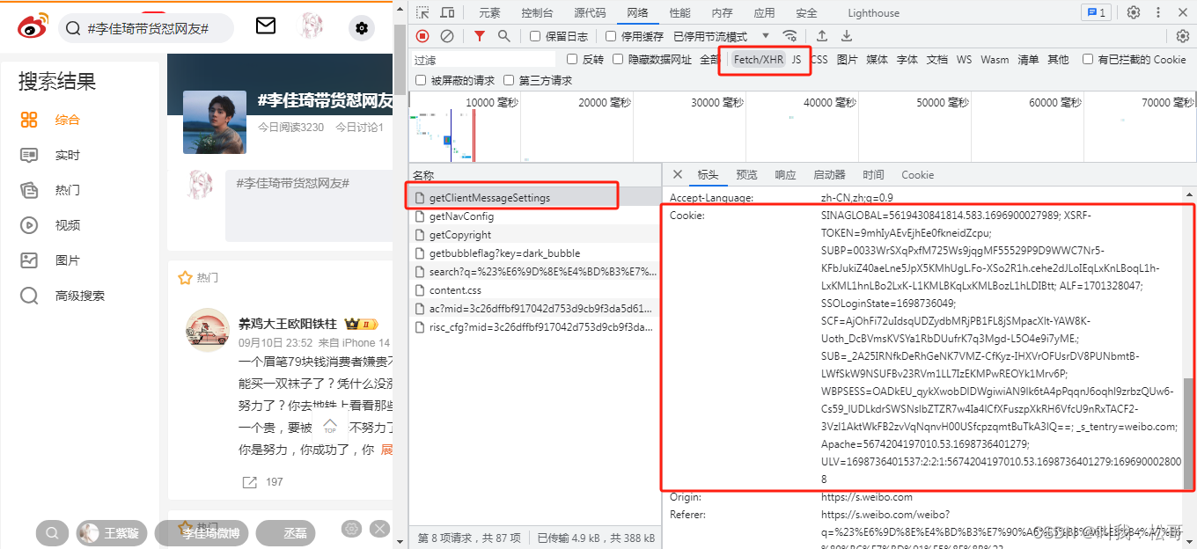The height and width of the screenshot is (549, 1197).
Task: Open the 已停用节流模式 throttling dropdown
Action: click(722, 36)
